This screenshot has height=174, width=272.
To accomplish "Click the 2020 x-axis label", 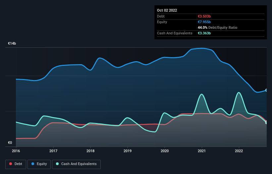I will point(165,151).
